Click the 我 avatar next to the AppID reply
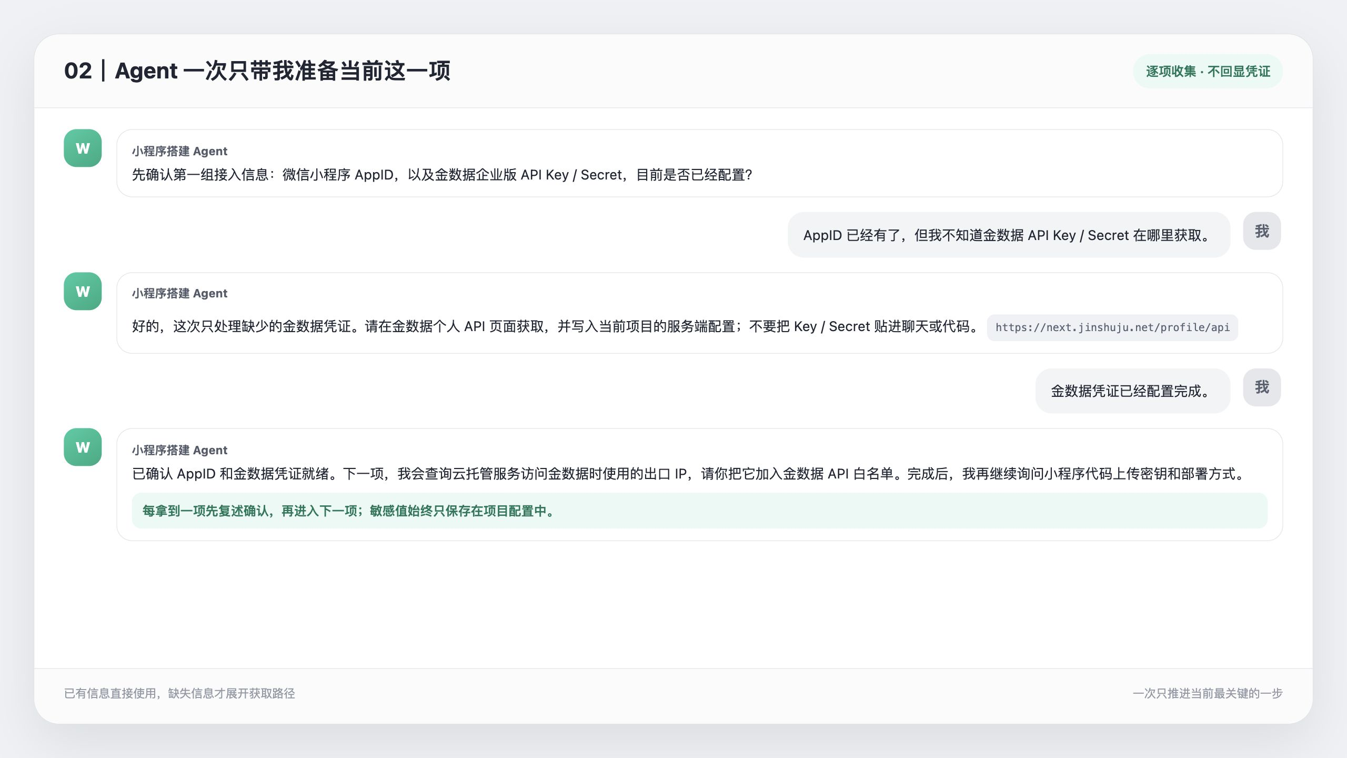Viewport: 1347px width, 758px height. point(1262,231)
